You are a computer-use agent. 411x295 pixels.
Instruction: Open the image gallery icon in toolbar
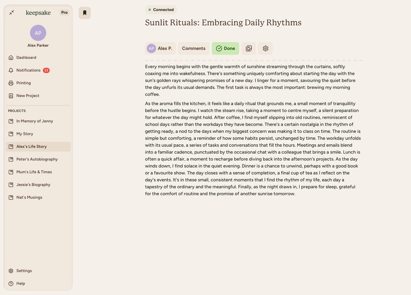pos(249,49)
